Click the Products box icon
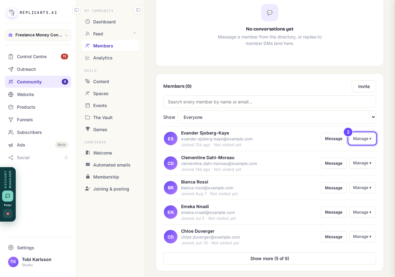The image size is (395, 277). (11, 107)
